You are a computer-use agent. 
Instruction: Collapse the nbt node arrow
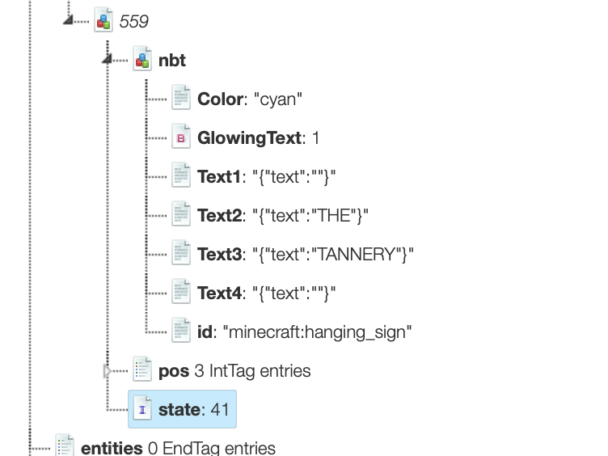108,59
